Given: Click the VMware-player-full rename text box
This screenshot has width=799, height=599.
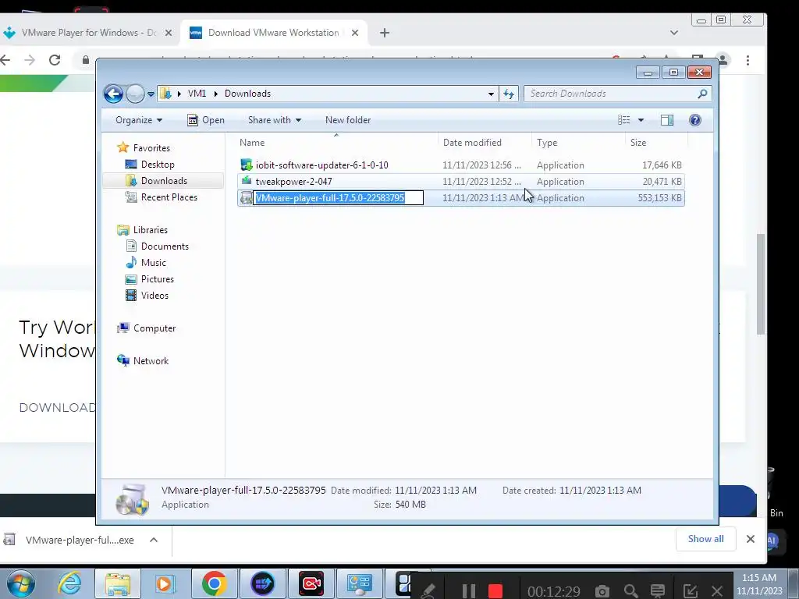Looking at the screenshot, I should pos(339,197).
